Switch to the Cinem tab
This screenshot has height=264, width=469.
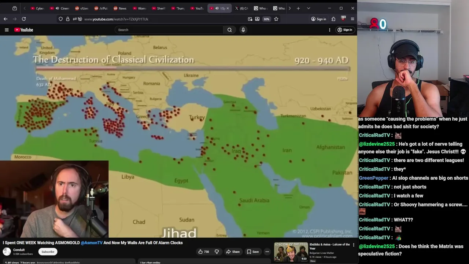click(x=59, y=8)
